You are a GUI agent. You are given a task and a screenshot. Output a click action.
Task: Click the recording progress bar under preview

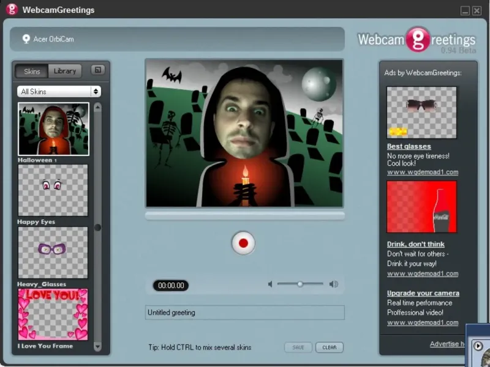(x=244, y=216)
